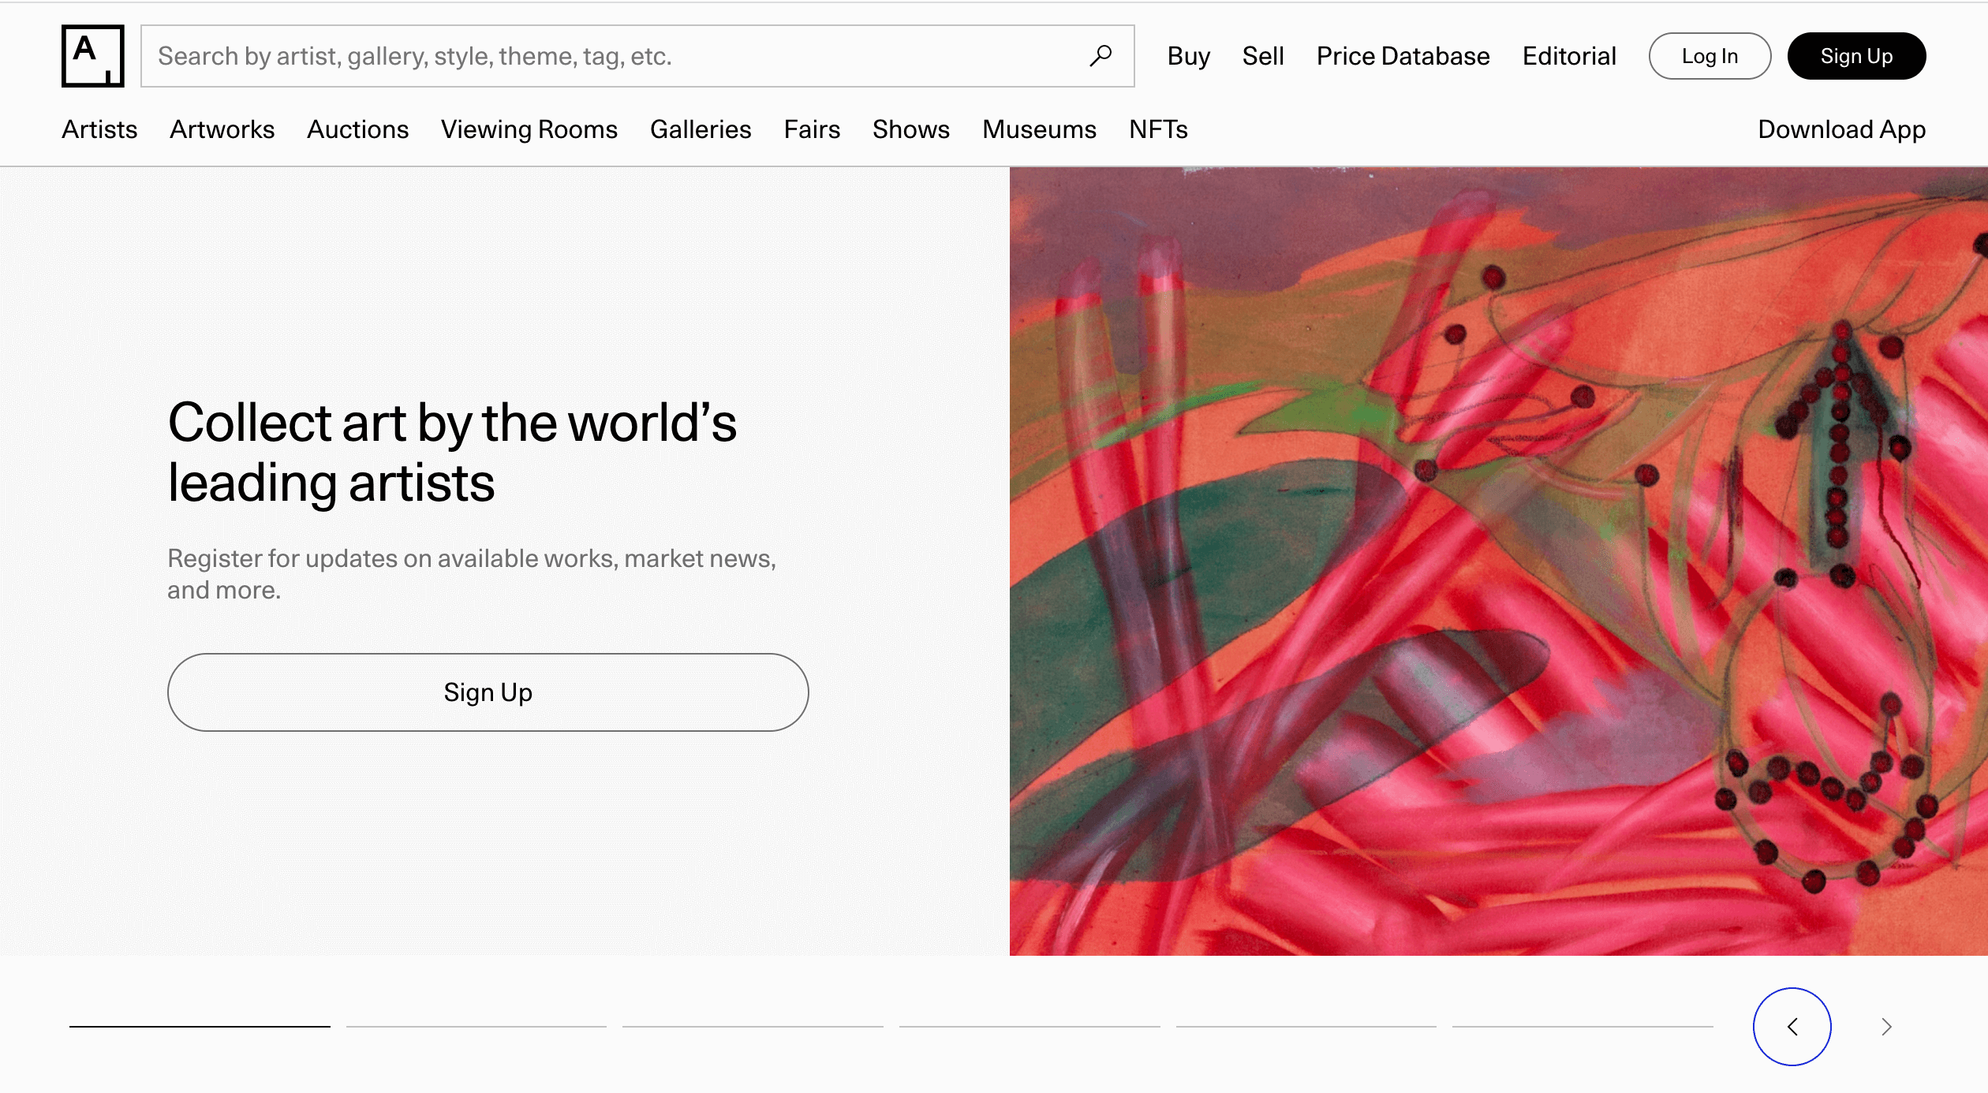1988x1093 pixels.
Task: Go to Editorial section
Action: (1568, 56)
